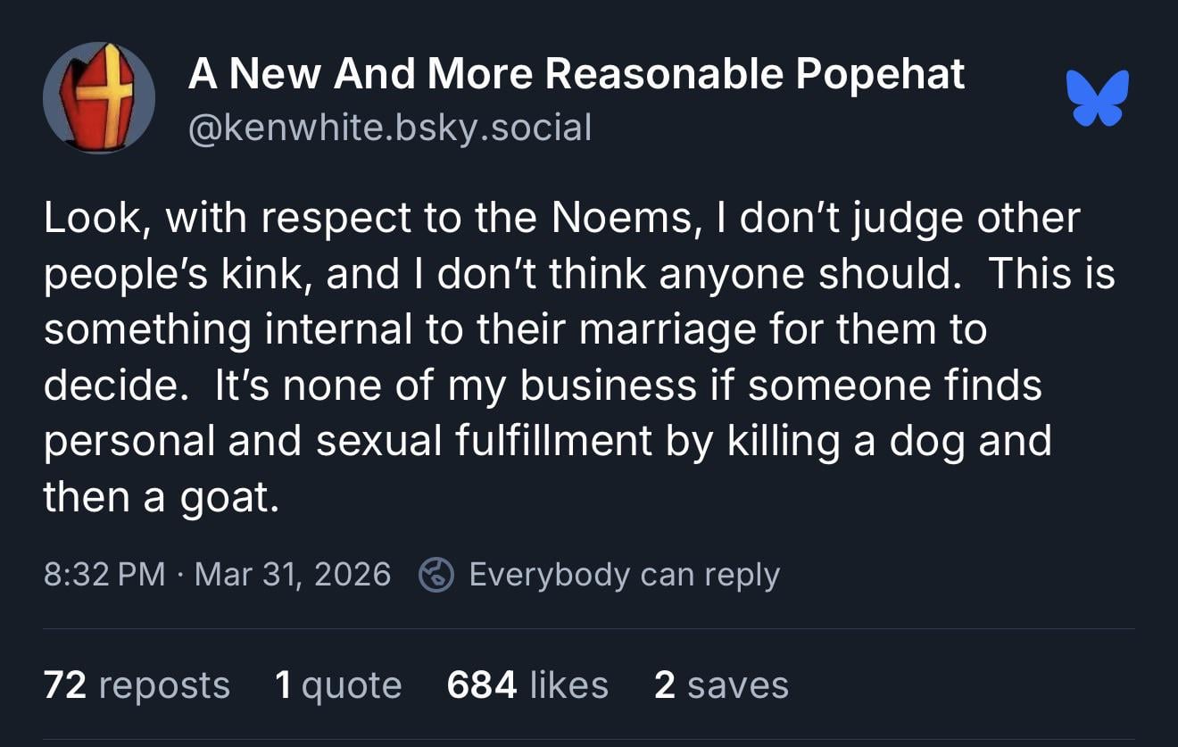Click the word "saves" in the stats row
This screenshot has height=747, width=1178.
click(738, 685)
